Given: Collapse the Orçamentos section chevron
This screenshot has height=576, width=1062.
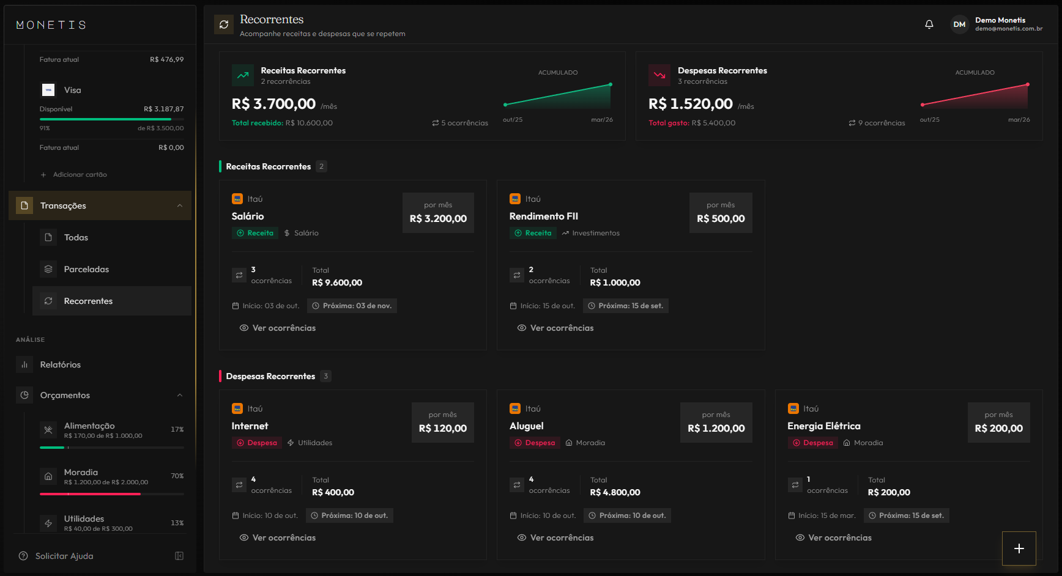Looking at the screenshot, I should pos(180,395).
